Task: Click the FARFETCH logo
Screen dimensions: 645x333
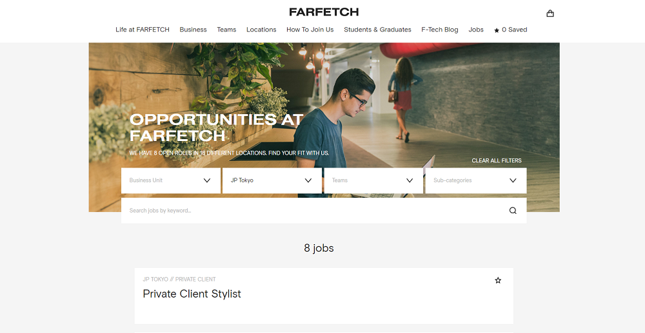Action: (x=324, y=12)
